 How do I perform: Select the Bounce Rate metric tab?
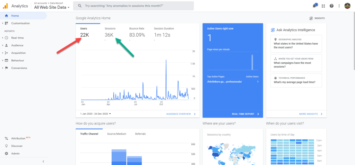coord(137,33)
